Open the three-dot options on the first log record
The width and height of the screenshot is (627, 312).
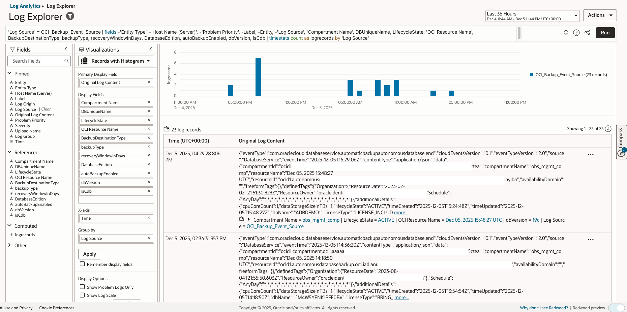(x=591, y=154)
